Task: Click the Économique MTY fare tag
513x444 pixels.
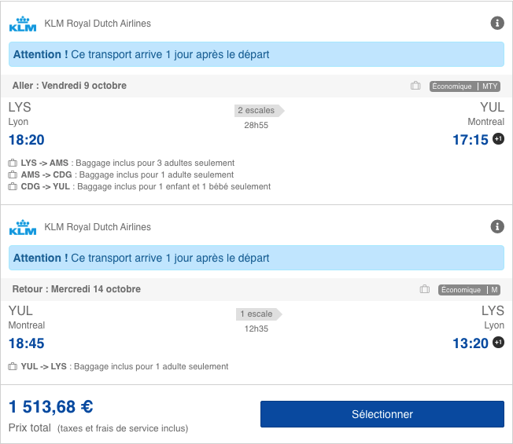Action: click(x=465, y=86)
